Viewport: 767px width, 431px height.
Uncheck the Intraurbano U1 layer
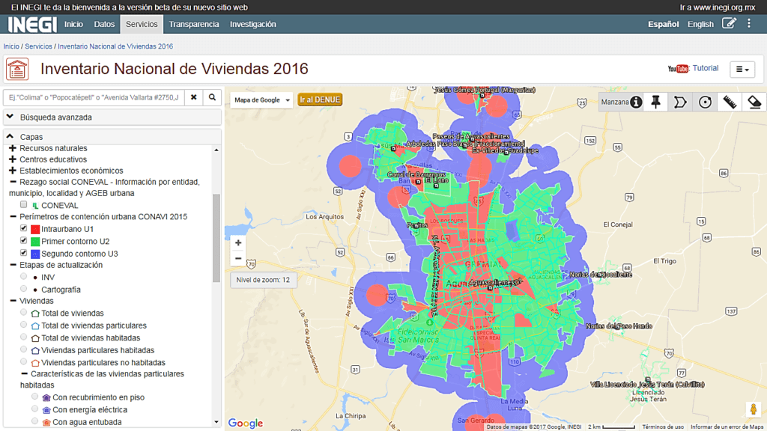(24, 228)
